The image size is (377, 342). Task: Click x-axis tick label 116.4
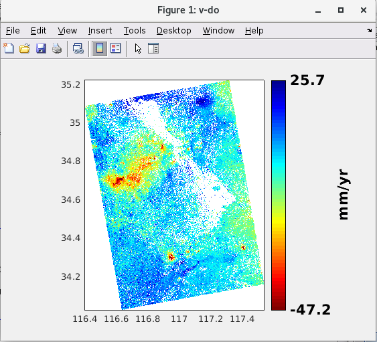coord(84,319)
